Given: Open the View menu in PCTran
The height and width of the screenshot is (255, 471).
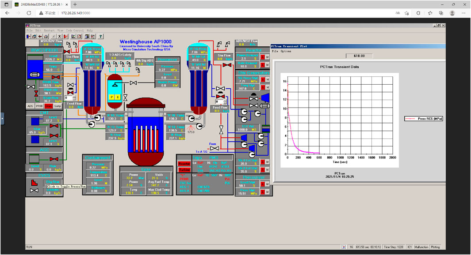Looking at the screenshot, I should [x=61, y=30].
